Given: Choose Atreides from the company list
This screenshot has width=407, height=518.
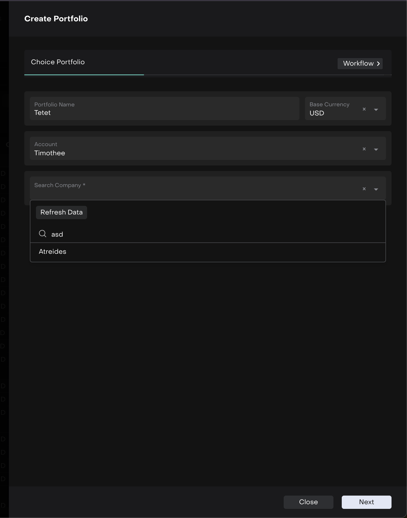Looking at the screenshot, I should 53,252.
